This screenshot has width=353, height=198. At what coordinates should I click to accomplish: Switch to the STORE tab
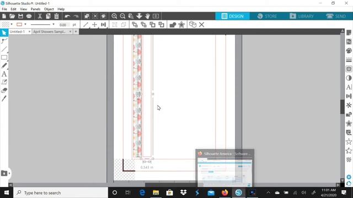pos(267,16)
